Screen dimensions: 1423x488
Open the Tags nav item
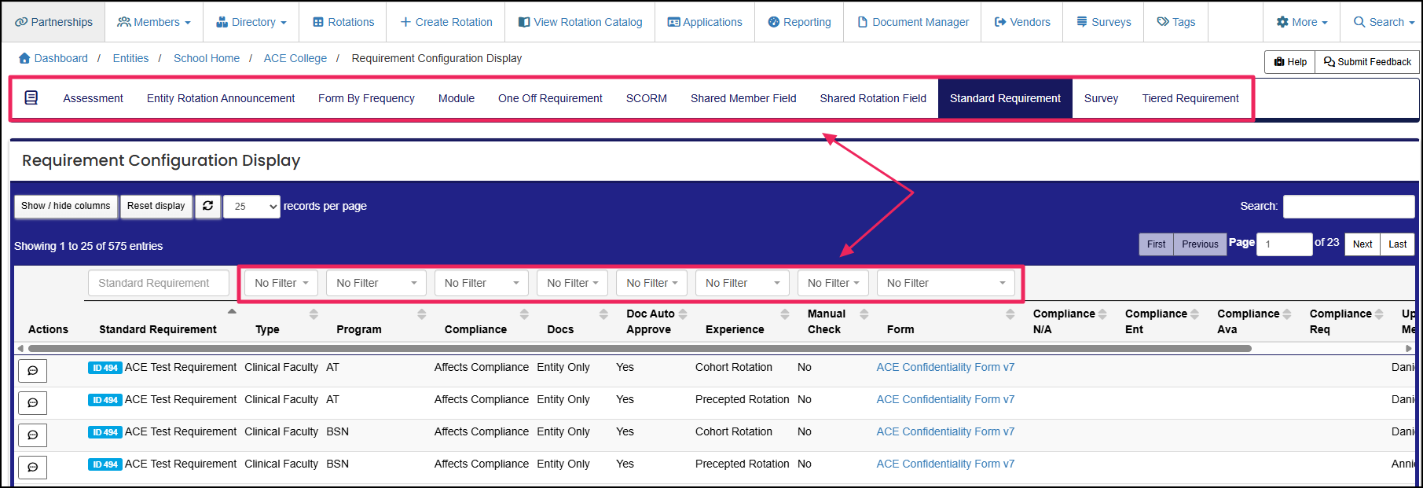click(x=1176, y=22)
